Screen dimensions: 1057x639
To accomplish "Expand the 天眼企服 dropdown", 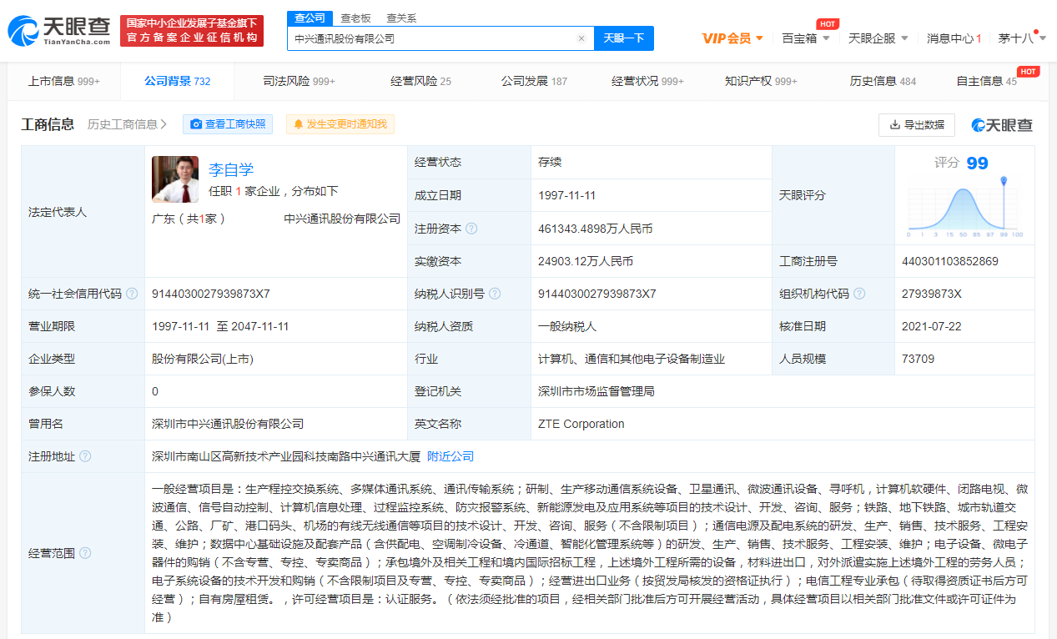I will coord(878,38).
